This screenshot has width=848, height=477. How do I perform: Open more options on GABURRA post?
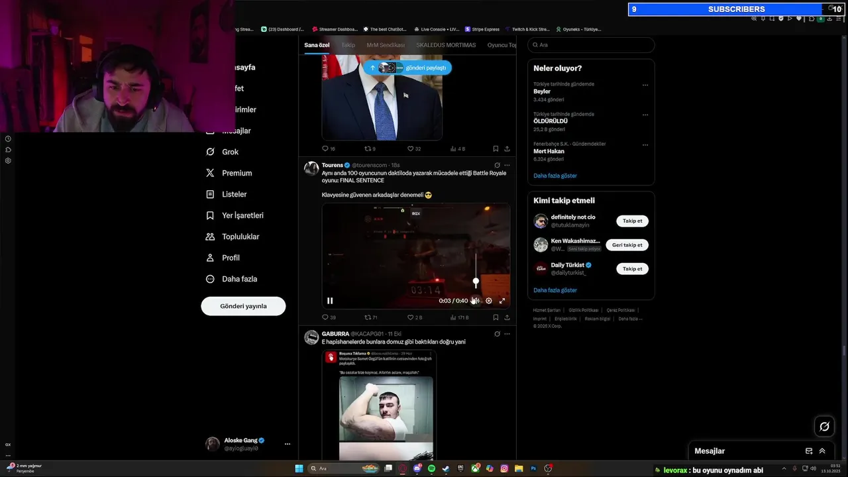[507, 334]
